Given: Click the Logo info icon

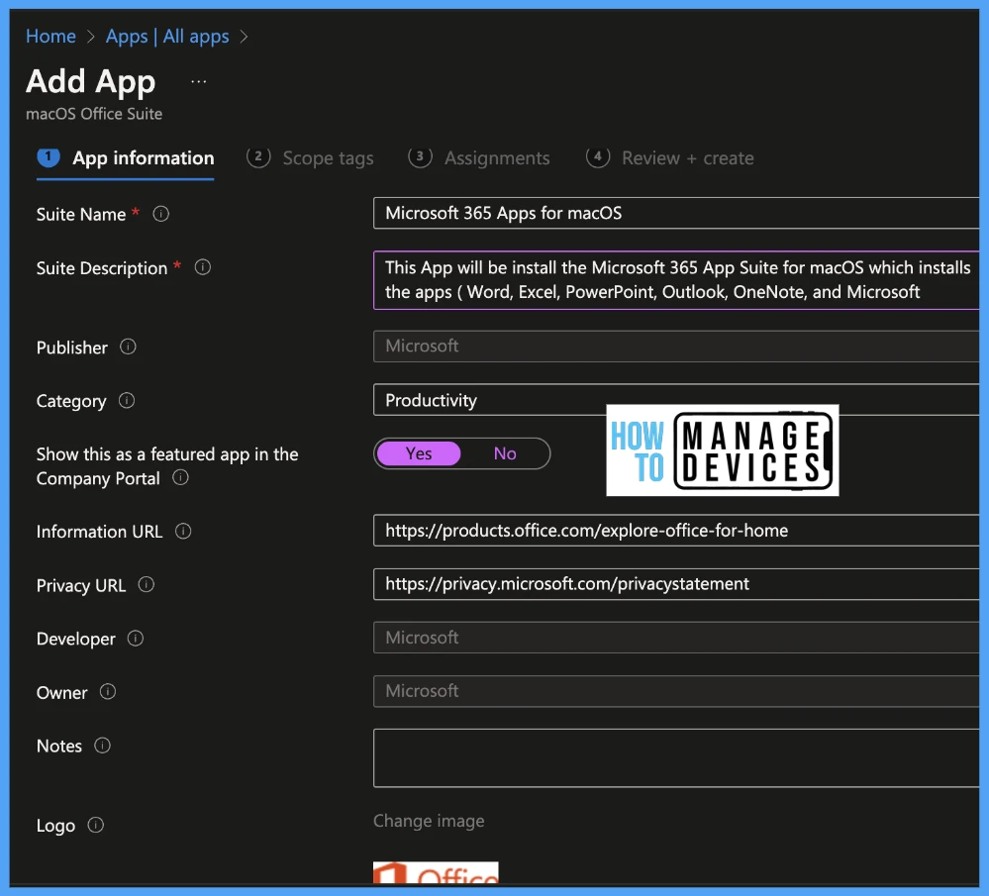Looking at the screenshot, I should [x=95, y=826].
